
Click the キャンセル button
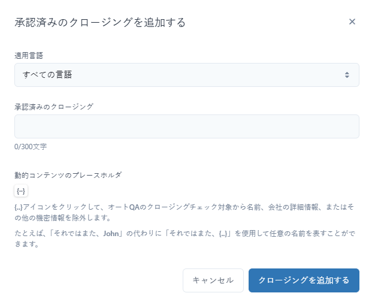click(x=213, y=280)
